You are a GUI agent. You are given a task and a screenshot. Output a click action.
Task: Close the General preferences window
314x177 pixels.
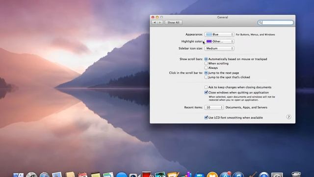click(153, 17)
